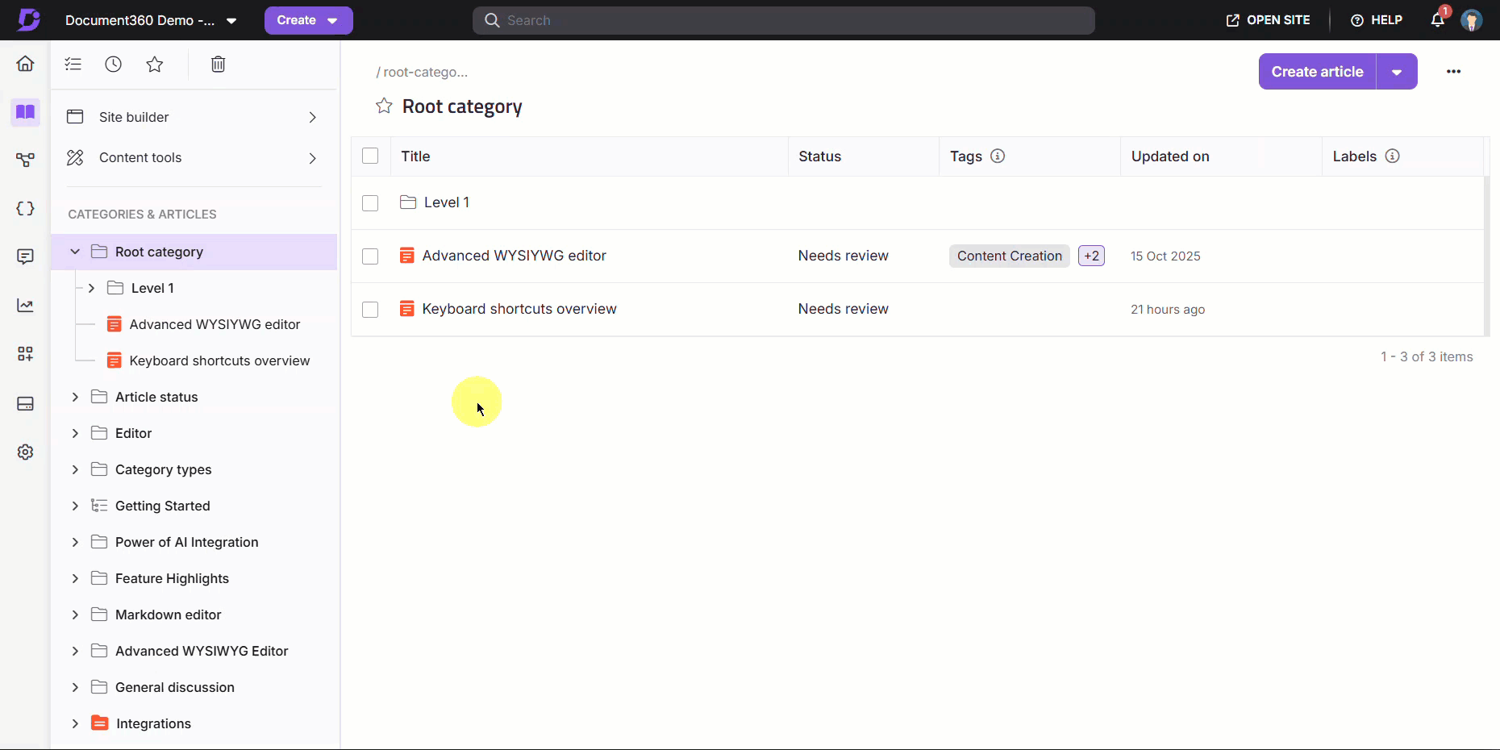Click the notifications bell icon
The image size is (1500, 750).
click(x=1437, y=20)
